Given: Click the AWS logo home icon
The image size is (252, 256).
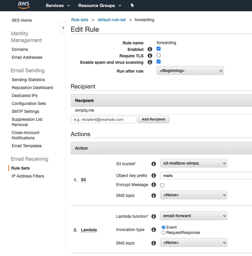Looking at the screenshot, I should pos(24,5).
